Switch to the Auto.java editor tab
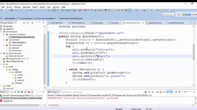This screenshot has width=197, height=110. 113,23
